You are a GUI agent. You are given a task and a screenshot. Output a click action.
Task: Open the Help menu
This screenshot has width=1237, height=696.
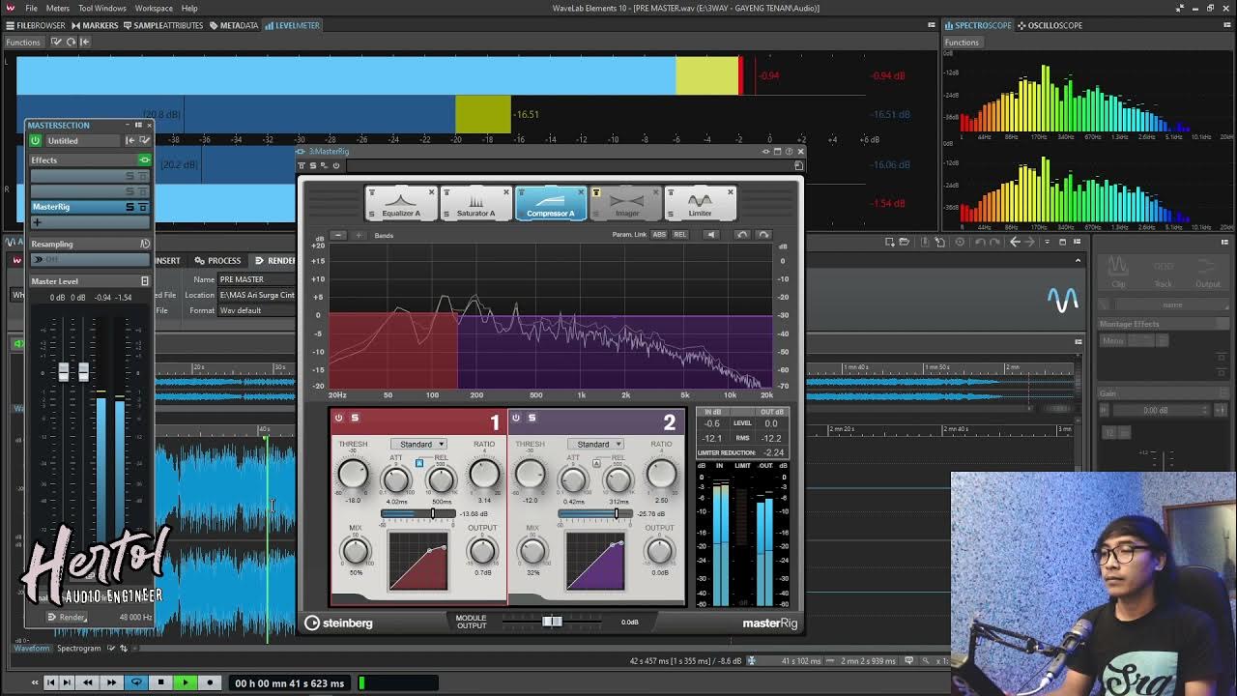pos(189,8)
